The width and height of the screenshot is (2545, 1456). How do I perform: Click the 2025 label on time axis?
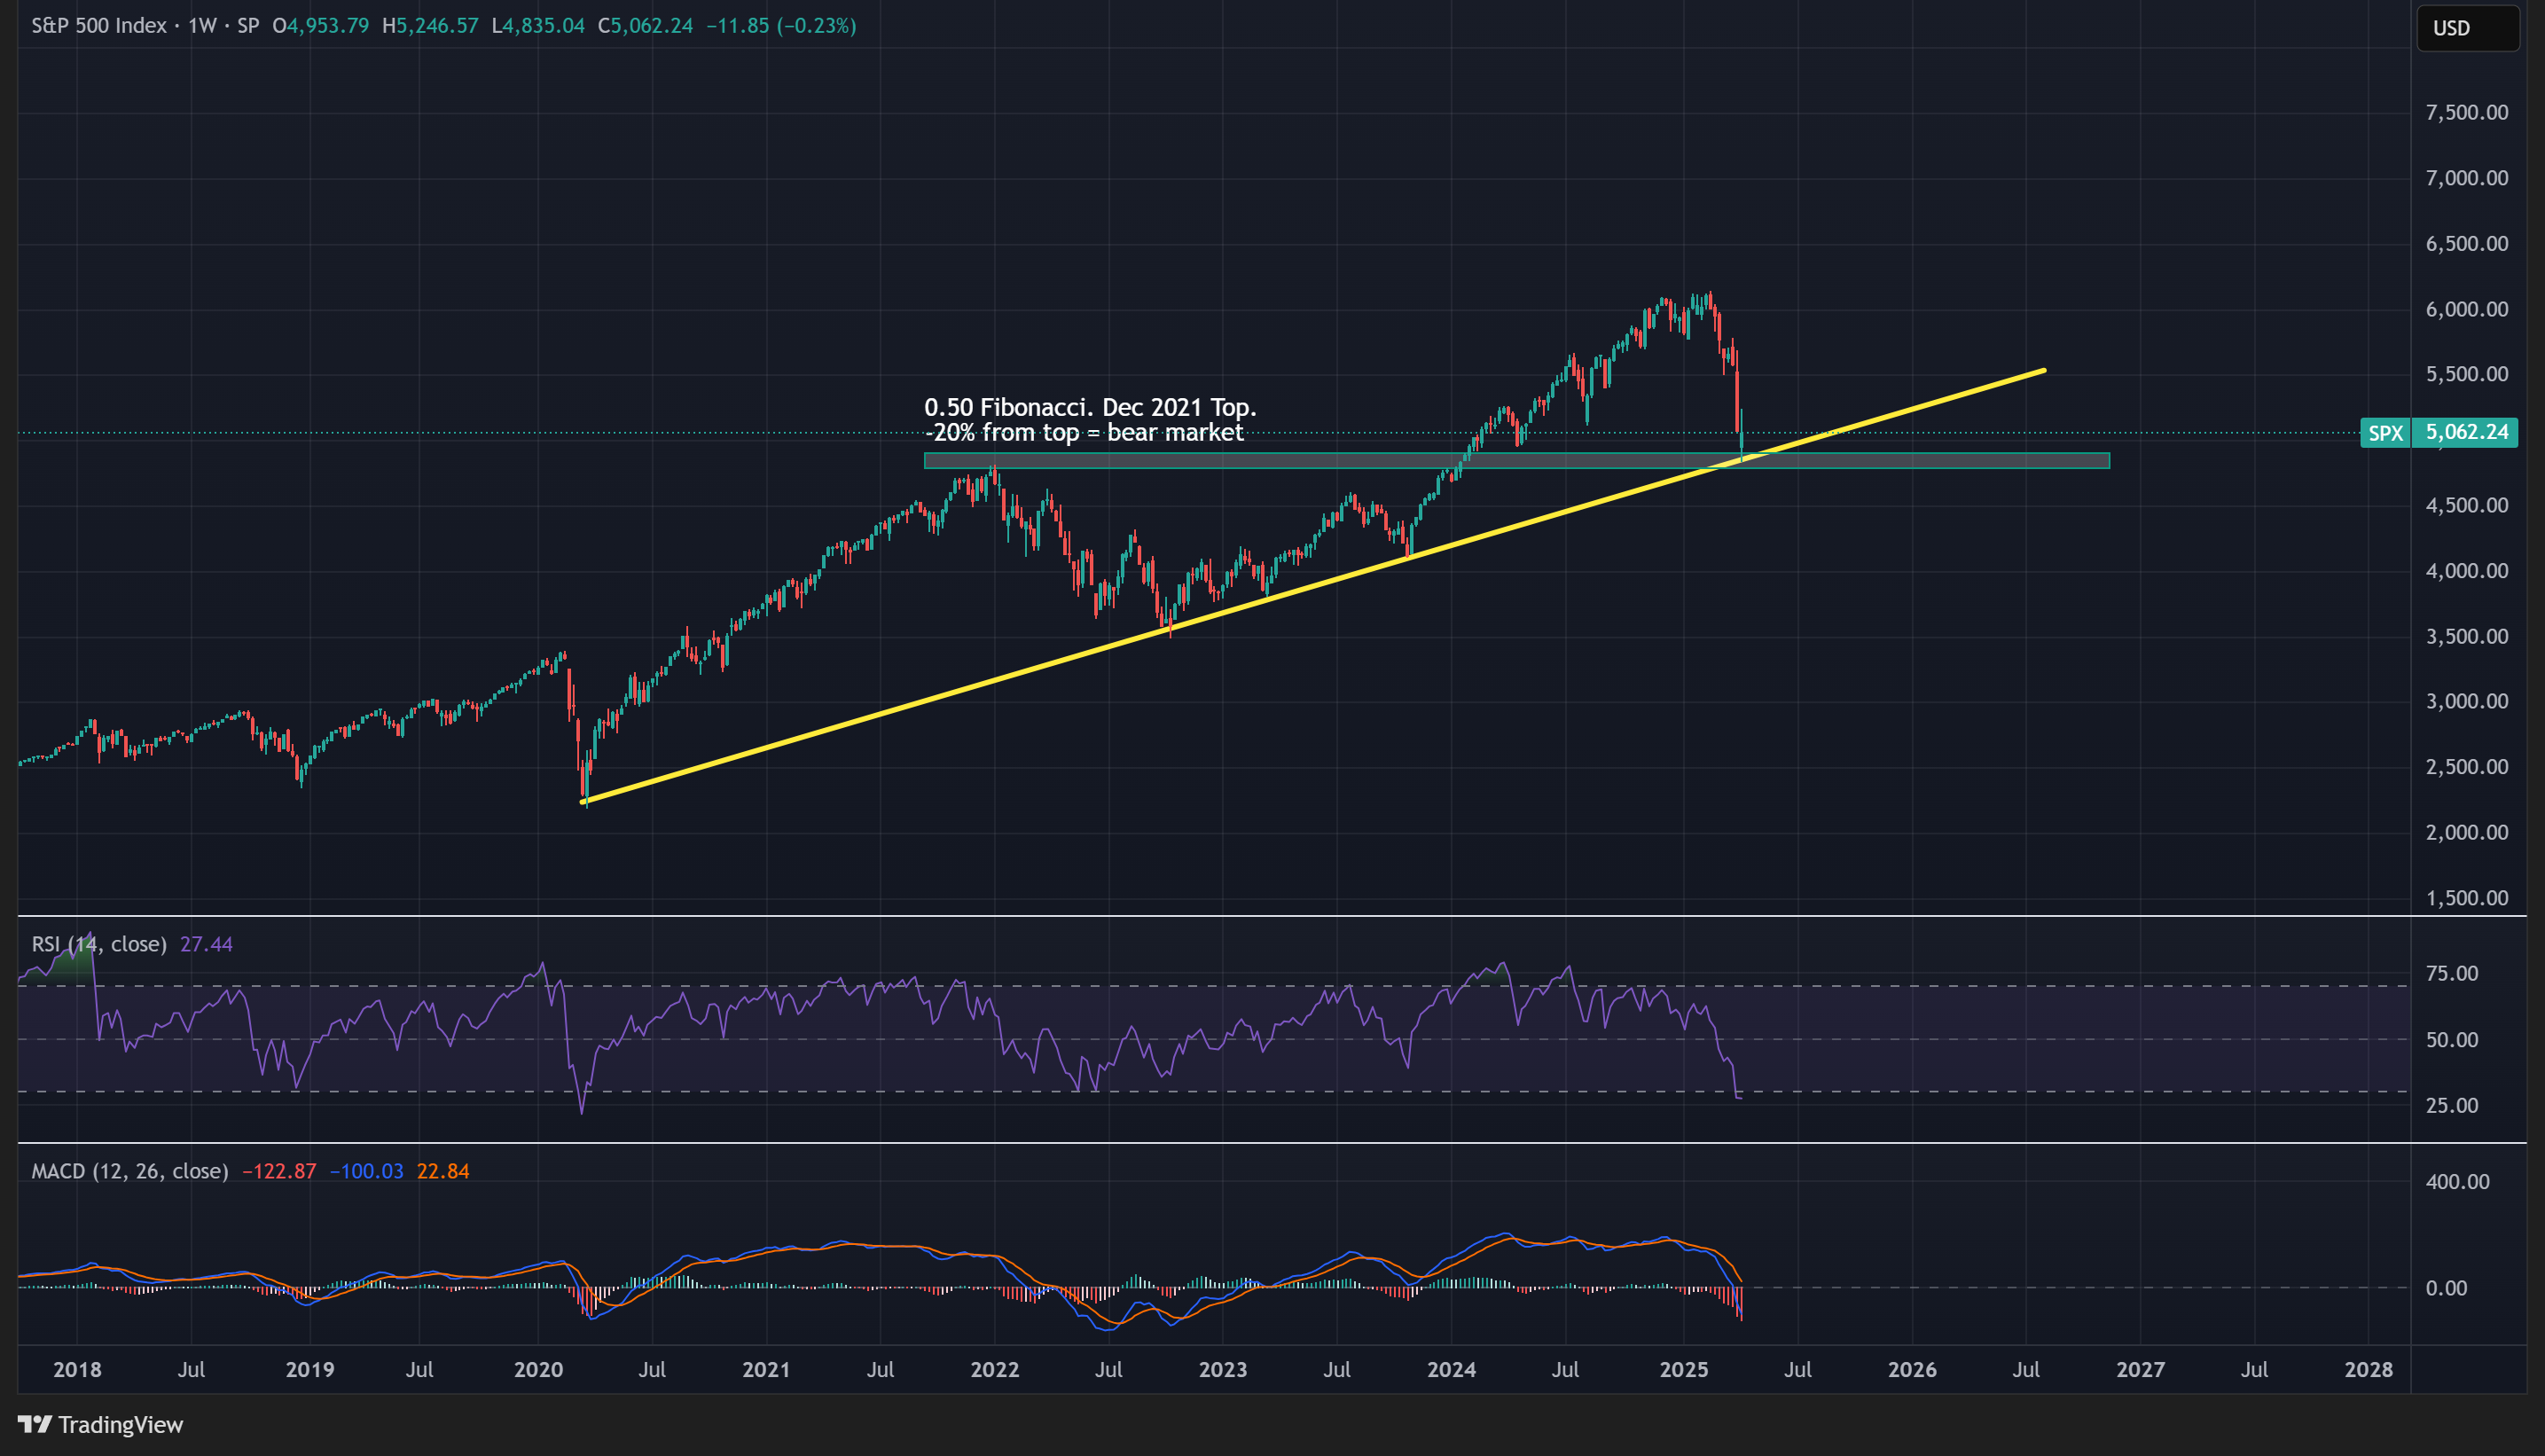pyautogui.click(x=1684, y=1370)
